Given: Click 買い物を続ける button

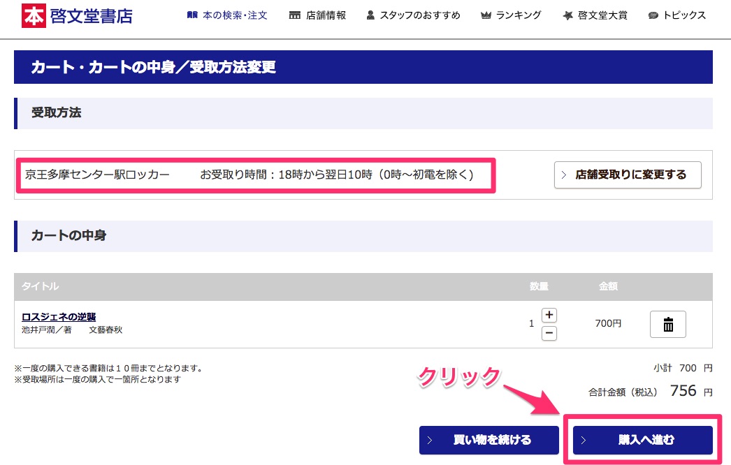Looking at the screenshot, I should [x=489, y=440].
